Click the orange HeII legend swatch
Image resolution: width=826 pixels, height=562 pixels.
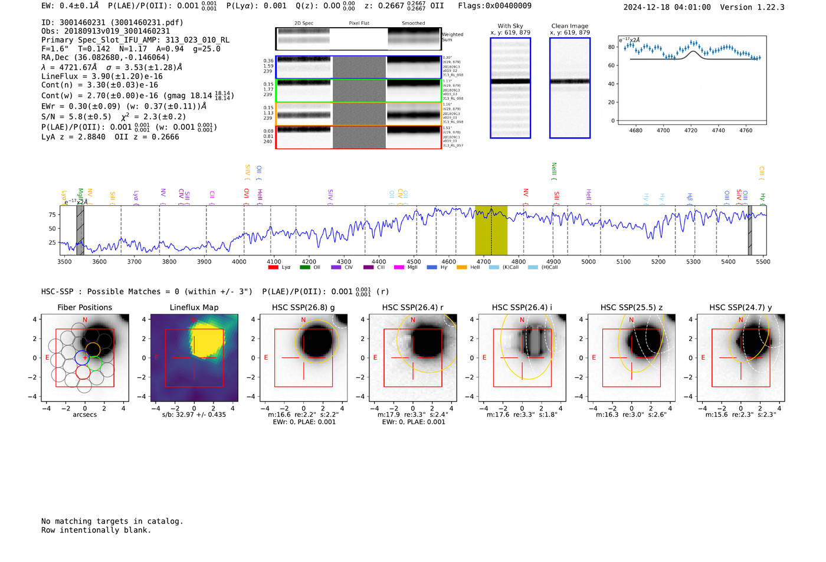[x=461, y=267]
